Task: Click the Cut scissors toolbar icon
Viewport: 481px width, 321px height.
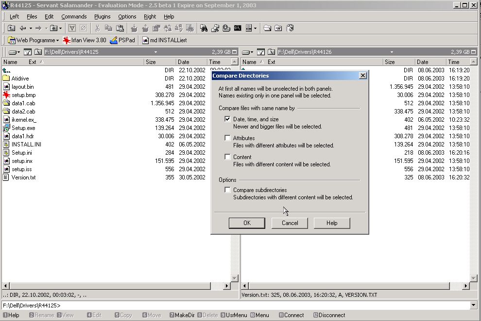Action: [x=97, y=28]
